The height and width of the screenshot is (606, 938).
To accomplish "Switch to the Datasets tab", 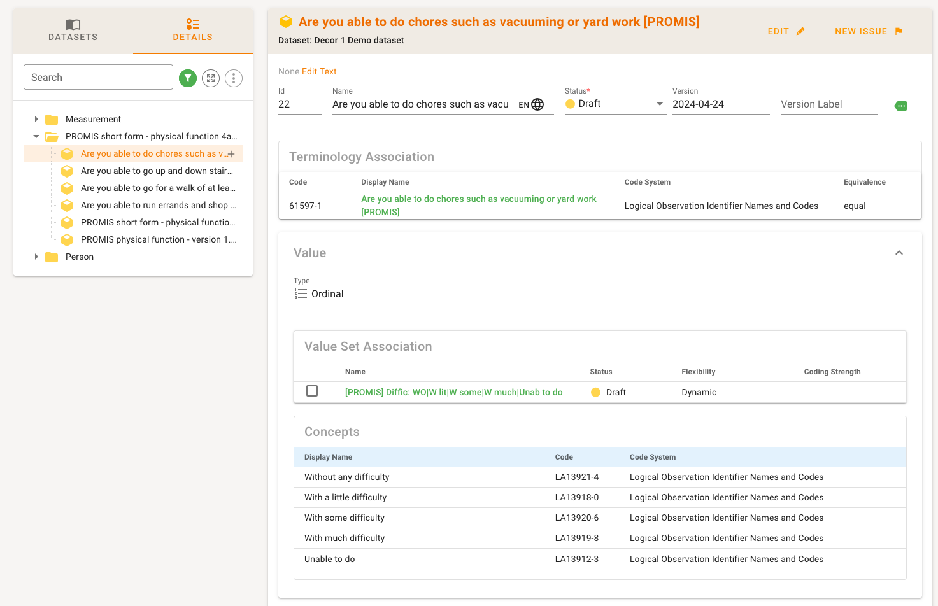I will coord(73,30).
